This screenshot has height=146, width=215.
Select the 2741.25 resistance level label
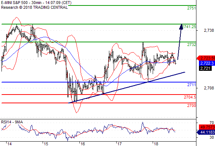coord(189,27)
